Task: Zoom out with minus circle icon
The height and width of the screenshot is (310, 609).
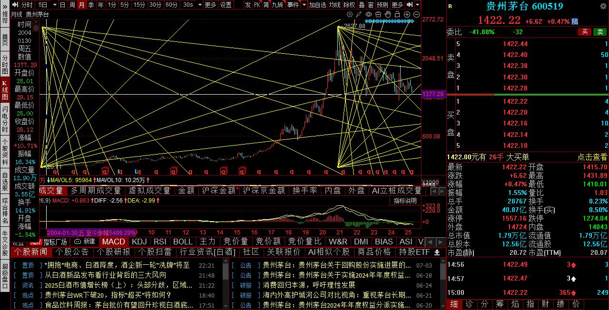Action: (416, 14)
